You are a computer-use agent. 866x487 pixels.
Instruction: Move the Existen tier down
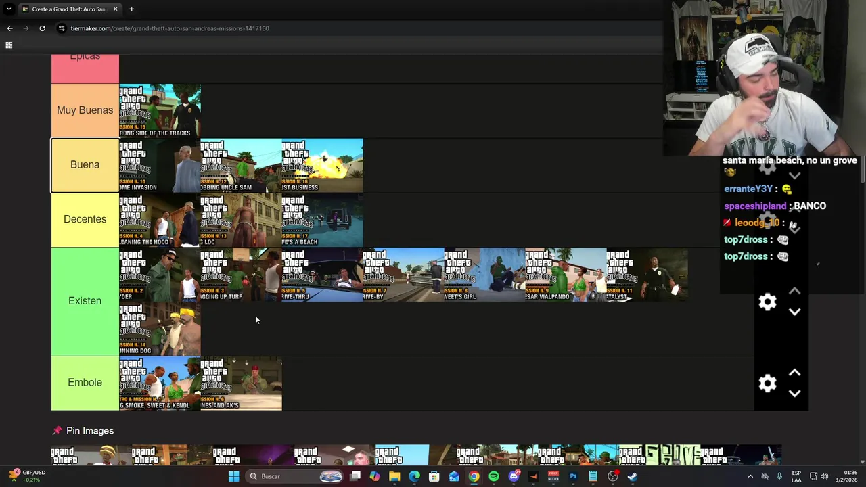point(794,312)
